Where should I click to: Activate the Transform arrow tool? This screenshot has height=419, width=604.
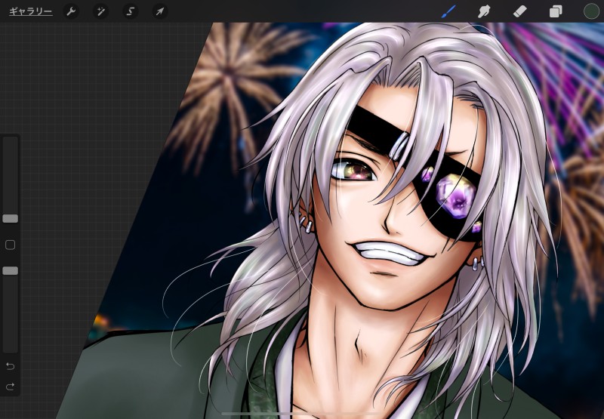pyautogui.click(x=160, y=11)
